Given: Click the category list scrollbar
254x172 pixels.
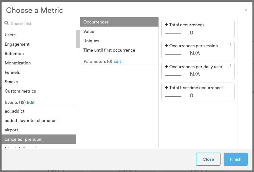Looking at the screenshot, I should pyautogui.click(x=78, y=39).
